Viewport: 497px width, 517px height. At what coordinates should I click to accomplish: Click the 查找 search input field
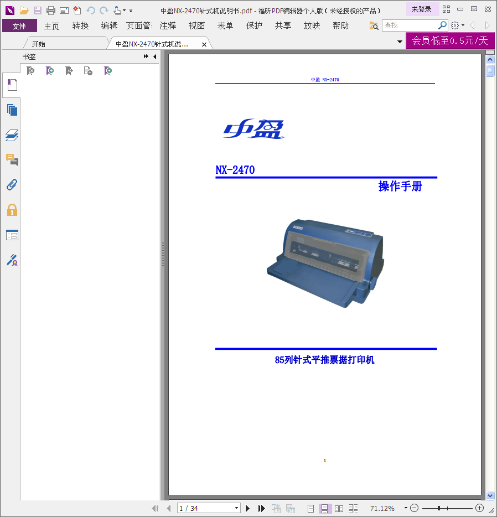(x=410, y=25)
